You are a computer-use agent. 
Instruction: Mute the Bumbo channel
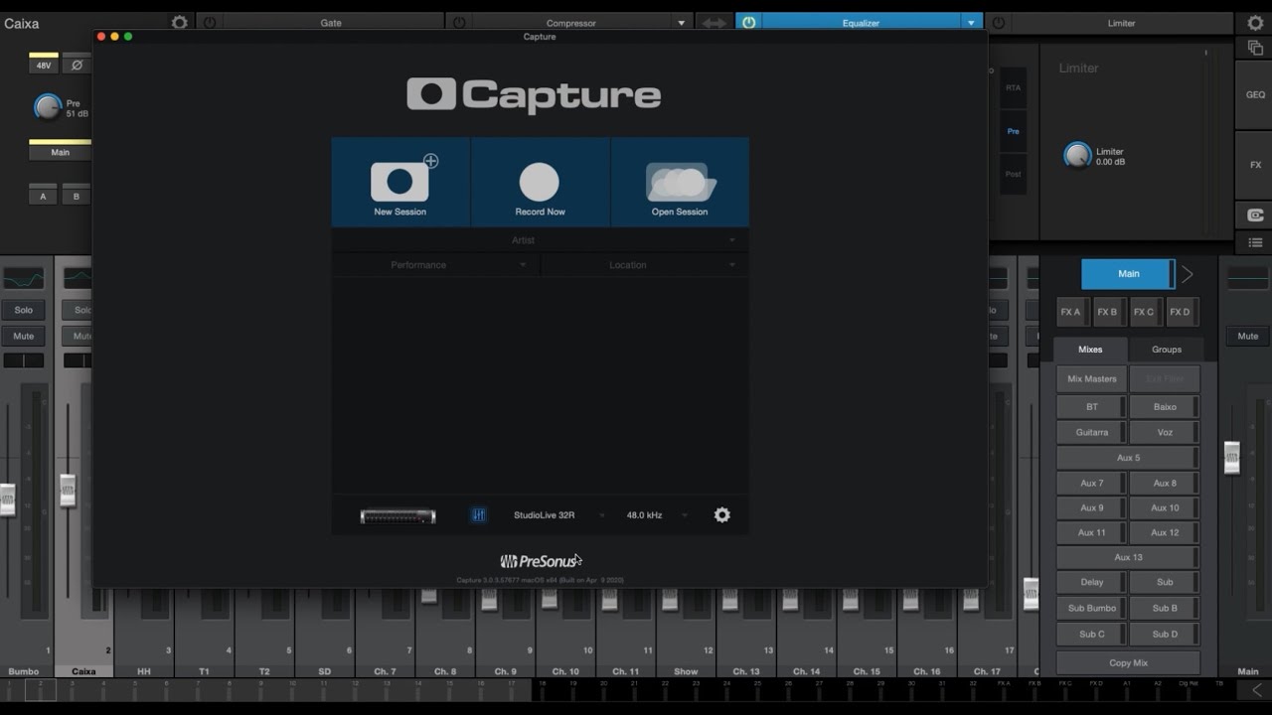click(23, 336)
